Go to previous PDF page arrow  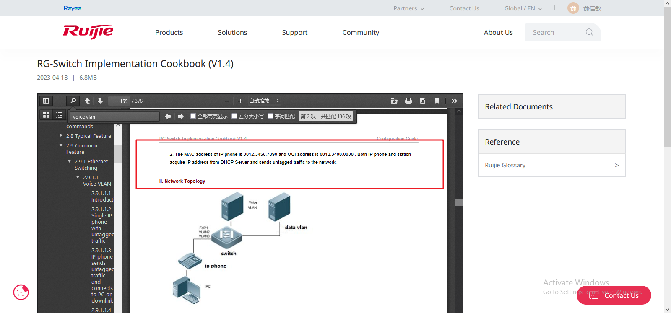pos(87,101)
